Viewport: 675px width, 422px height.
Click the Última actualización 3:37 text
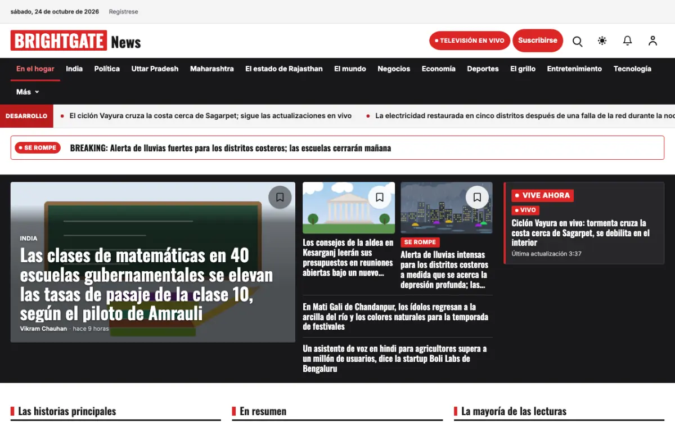(546, 254)
